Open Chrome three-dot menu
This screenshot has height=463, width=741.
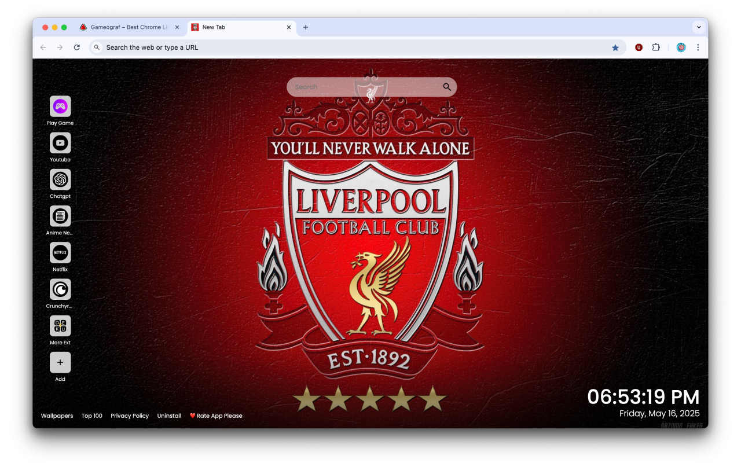pyautogui.click(x=698, y=47)
